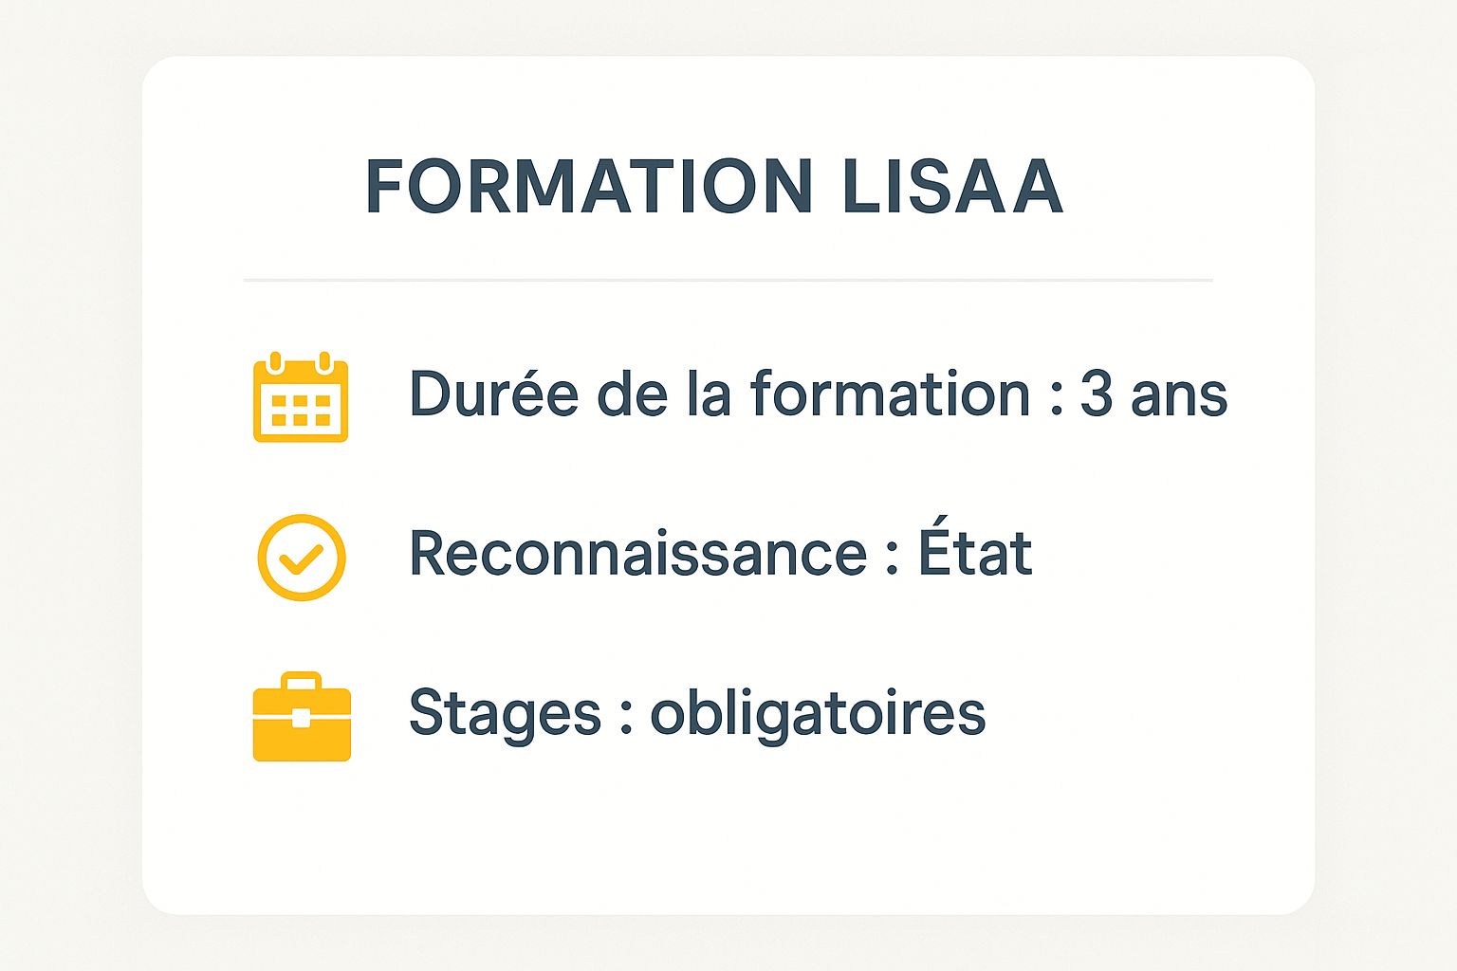
Task: Click the checkmark inside the yellow circle
Action: [x=302, y=559]
